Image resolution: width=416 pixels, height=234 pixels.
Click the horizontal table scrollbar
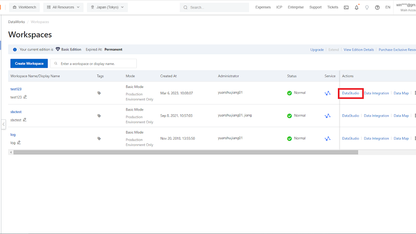tap(185, 152)
